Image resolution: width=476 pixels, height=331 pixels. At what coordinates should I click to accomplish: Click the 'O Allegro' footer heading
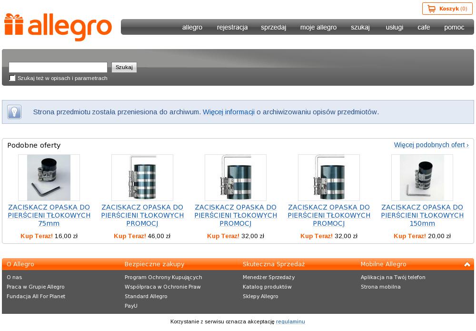coord(20,264)
